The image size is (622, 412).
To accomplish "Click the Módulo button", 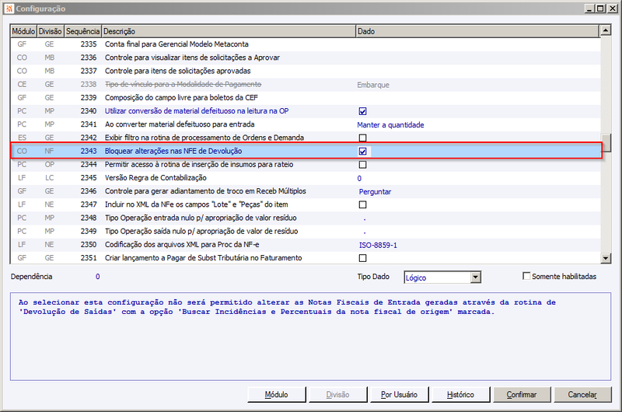I will click(277, 395).
